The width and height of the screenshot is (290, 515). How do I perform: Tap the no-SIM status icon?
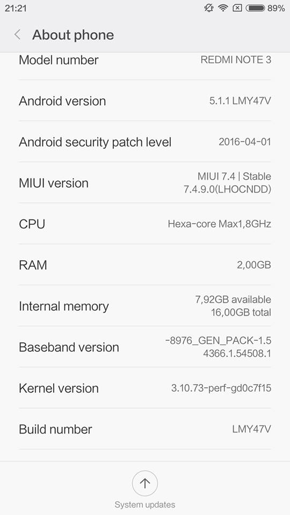(237, 8)
